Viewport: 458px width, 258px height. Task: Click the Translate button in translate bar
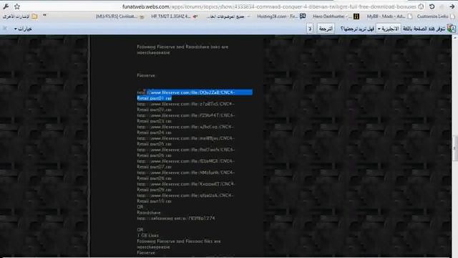tap(326, 29)
